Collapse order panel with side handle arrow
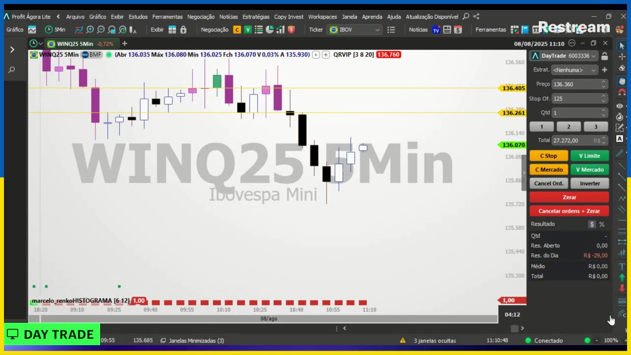Image resolution: width=631 pixels, height=355 pixels. pyautogui.click(x=524, y=173)
